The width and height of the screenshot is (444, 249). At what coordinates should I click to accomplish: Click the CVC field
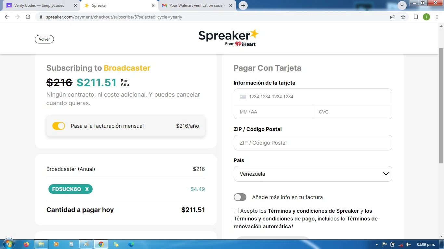pos(352,112)
